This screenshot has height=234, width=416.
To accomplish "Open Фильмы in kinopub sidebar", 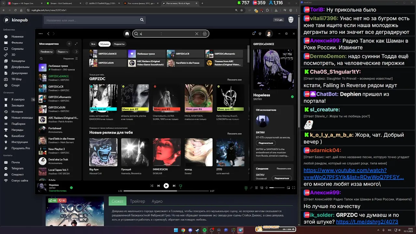I will (x=17, y=43).
